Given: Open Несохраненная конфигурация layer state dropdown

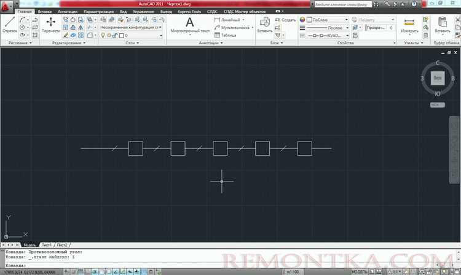Looking at the screenshot, I should (131, 27).
